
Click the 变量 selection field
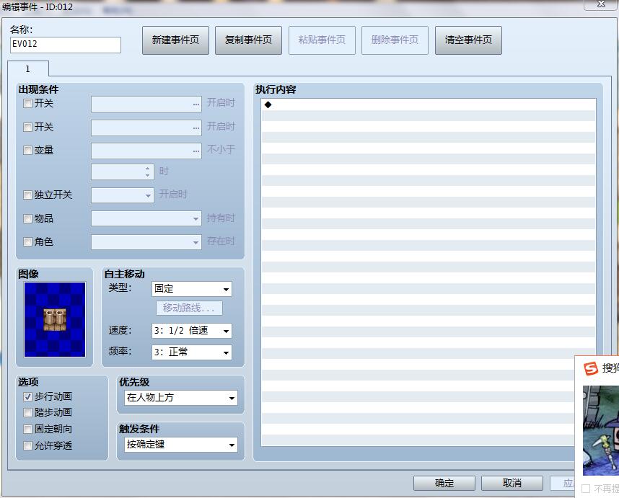click(x=146, y=151)
